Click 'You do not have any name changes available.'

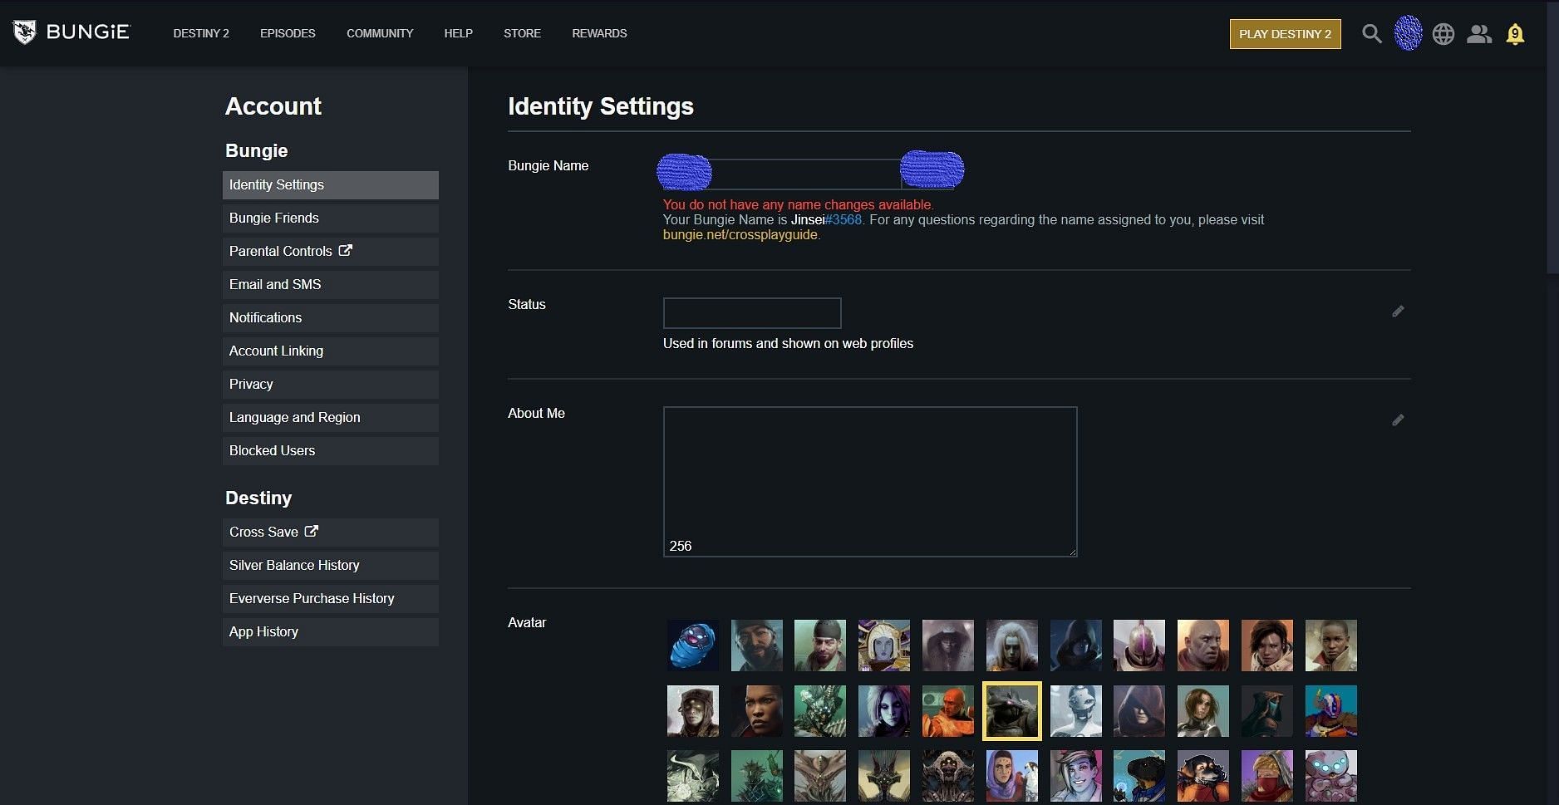pyautogui.click(x=799, y=204)
